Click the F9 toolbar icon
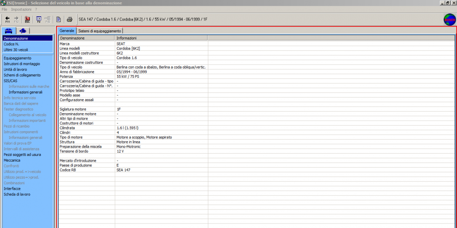Screen dimensions: 457x228 click(x=38, y=19)
